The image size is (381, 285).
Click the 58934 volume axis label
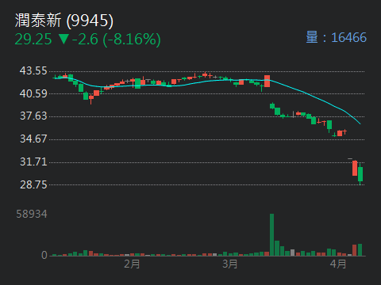(32, 214)
